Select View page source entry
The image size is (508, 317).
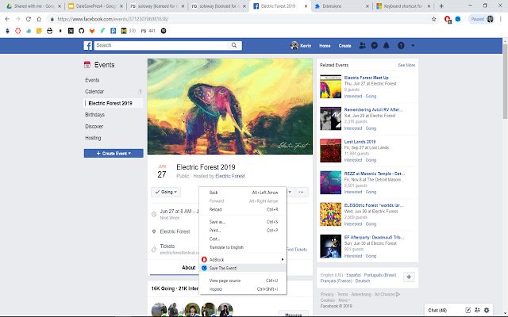click(243, 281)
